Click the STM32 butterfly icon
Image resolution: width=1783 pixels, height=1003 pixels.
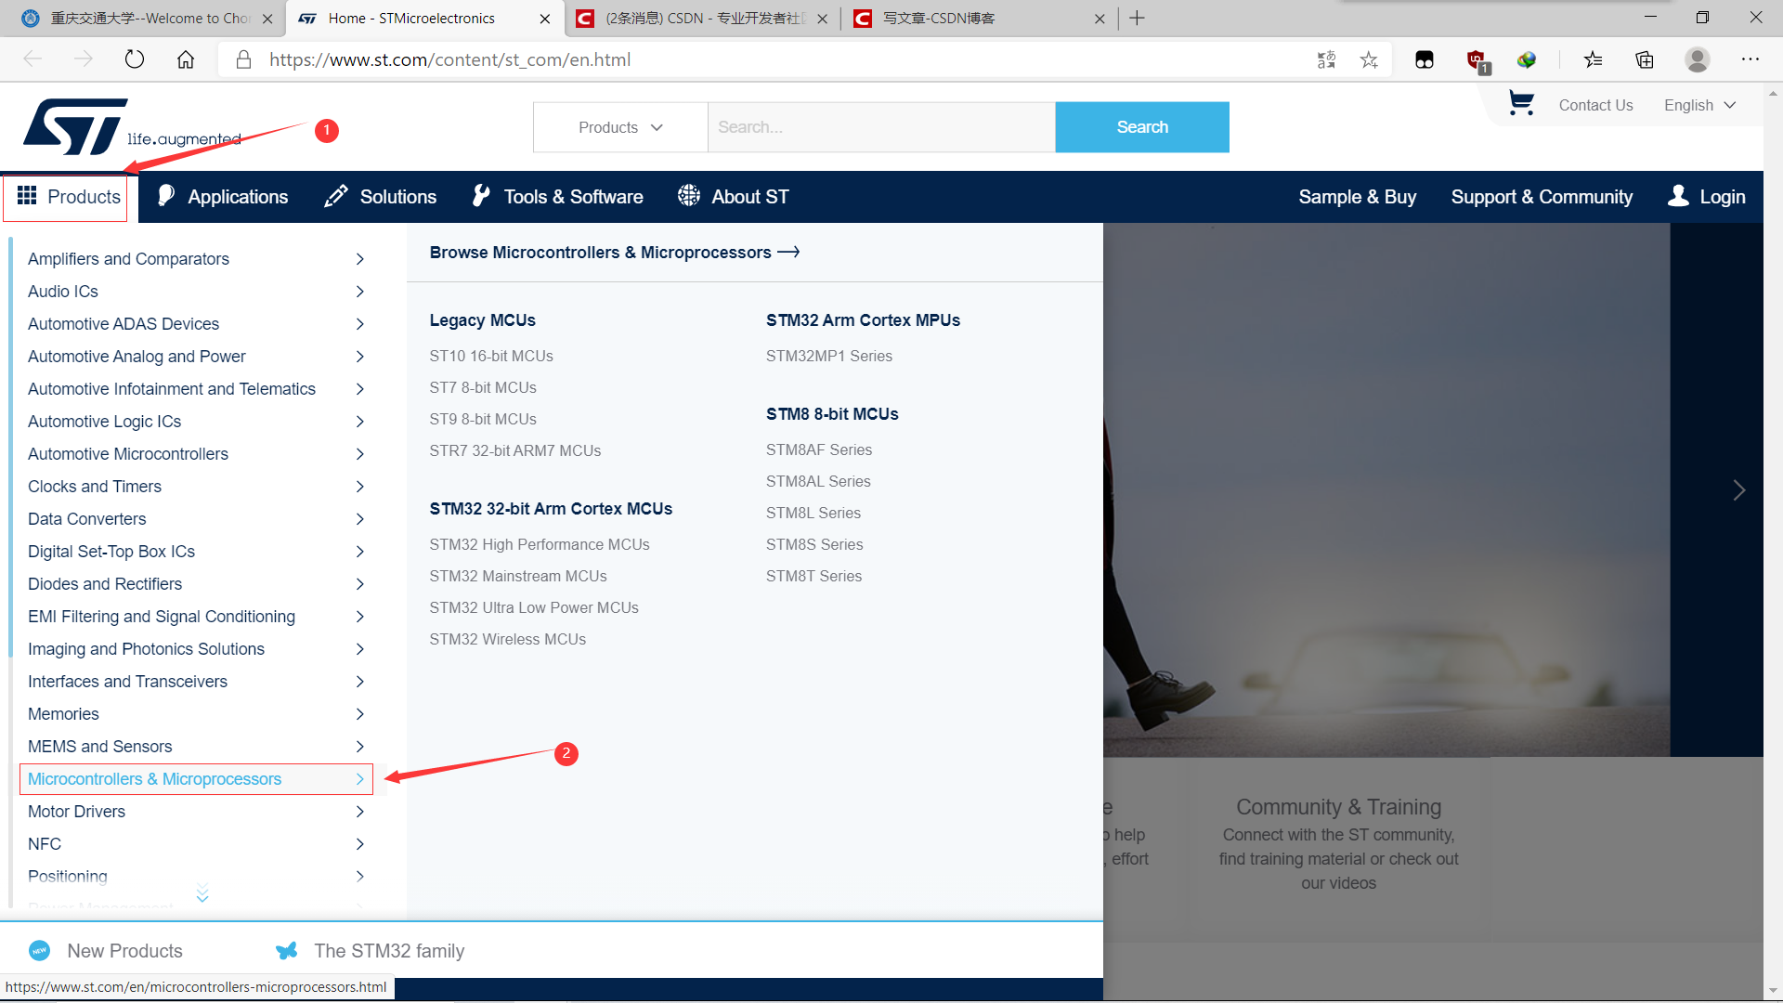tap(287, 950)
